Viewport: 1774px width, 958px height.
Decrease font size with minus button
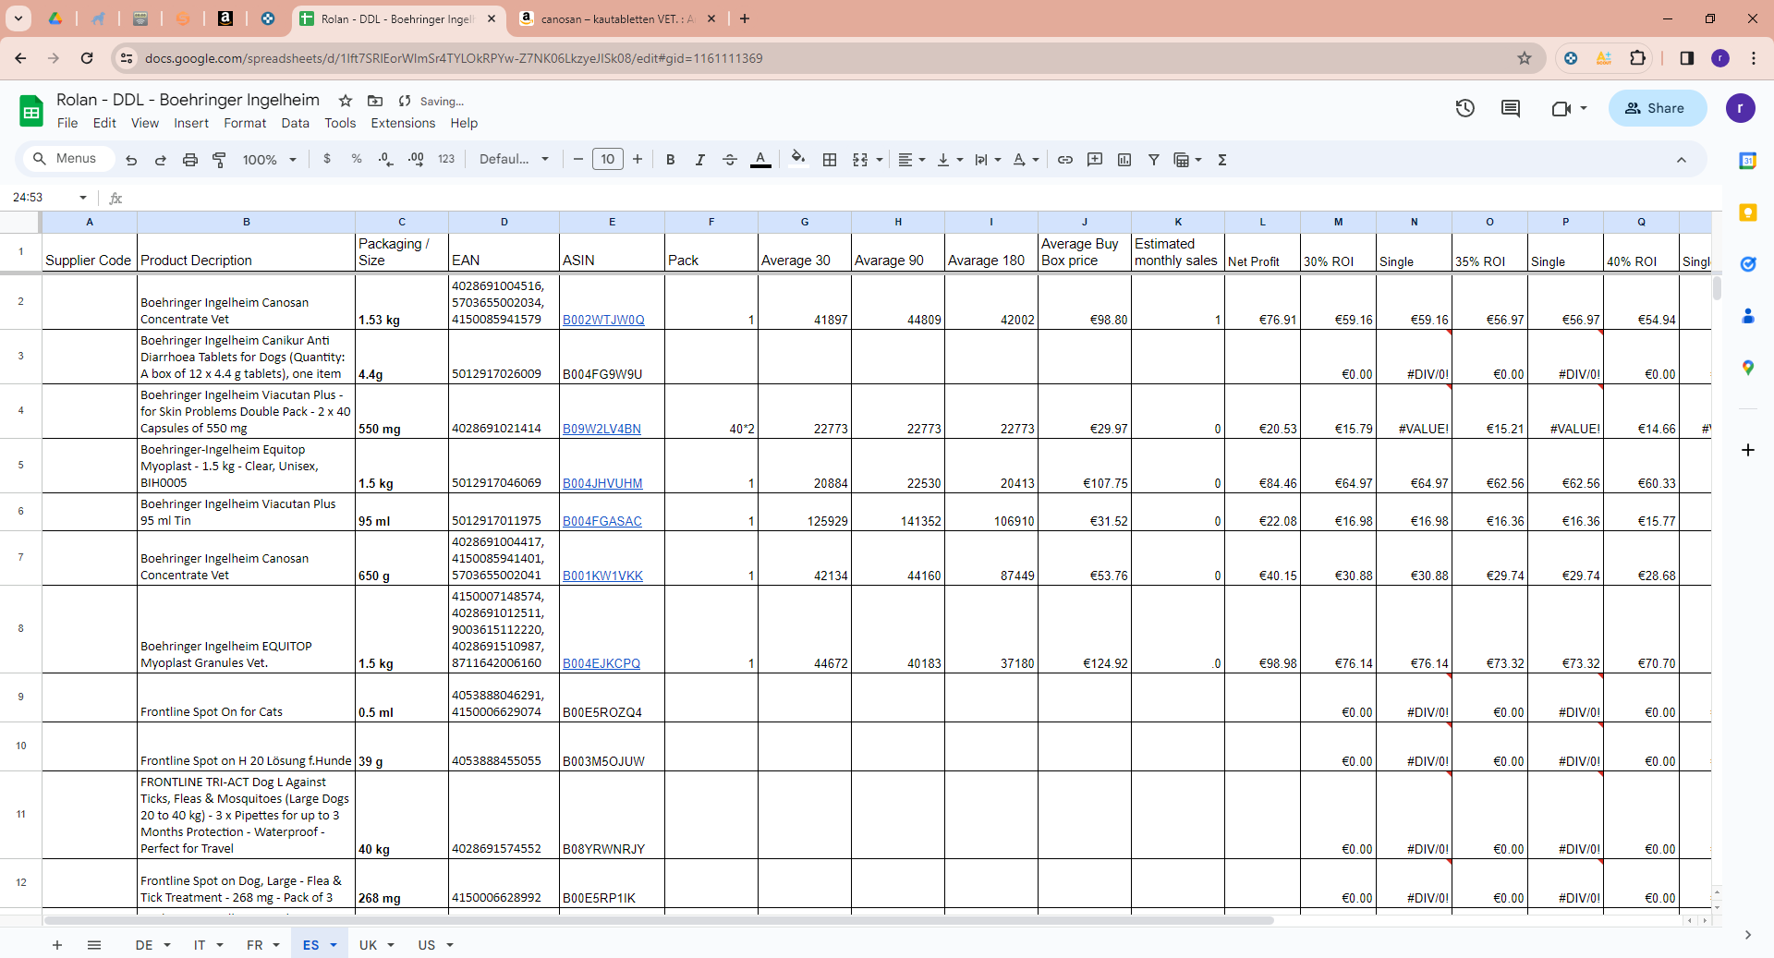click(578, 160)
